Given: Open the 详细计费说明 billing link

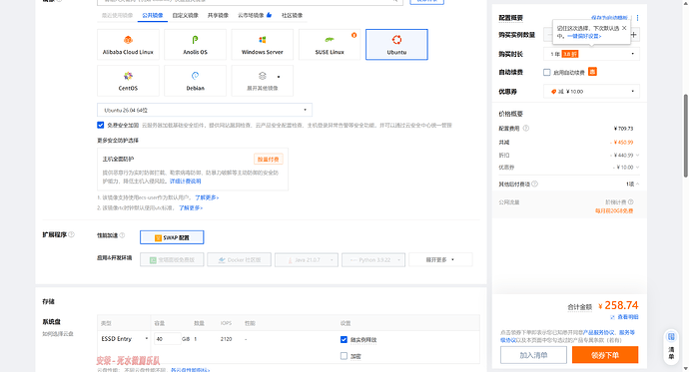Looking at the screenshot, I should [186, 182].
